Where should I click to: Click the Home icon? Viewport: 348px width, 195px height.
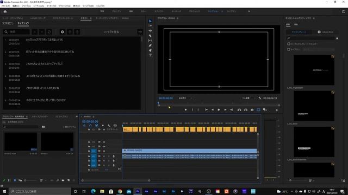point(5,11)
